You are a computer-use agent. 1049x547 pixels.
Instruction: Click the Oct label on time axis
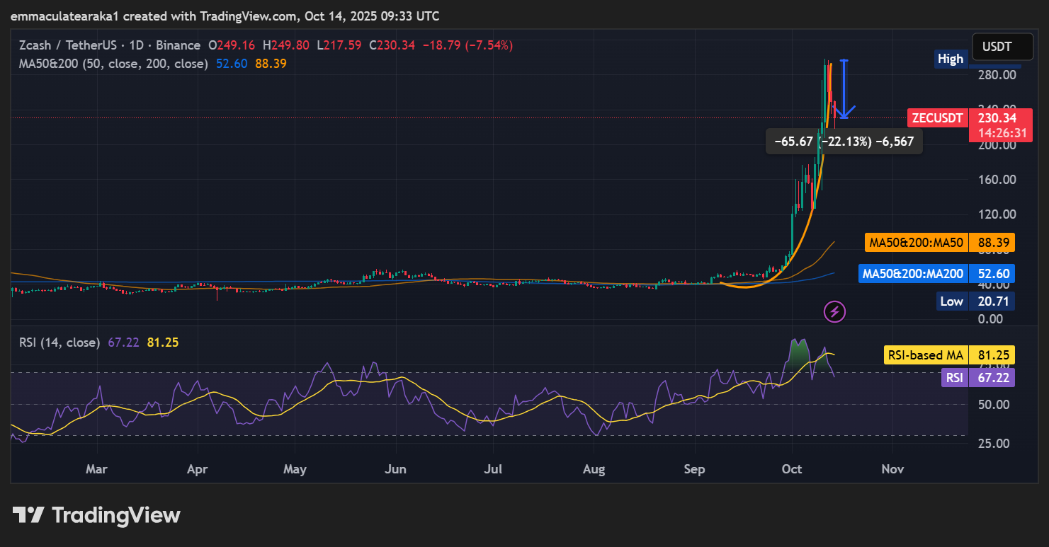pyautogui.click(x=792, y=469)
